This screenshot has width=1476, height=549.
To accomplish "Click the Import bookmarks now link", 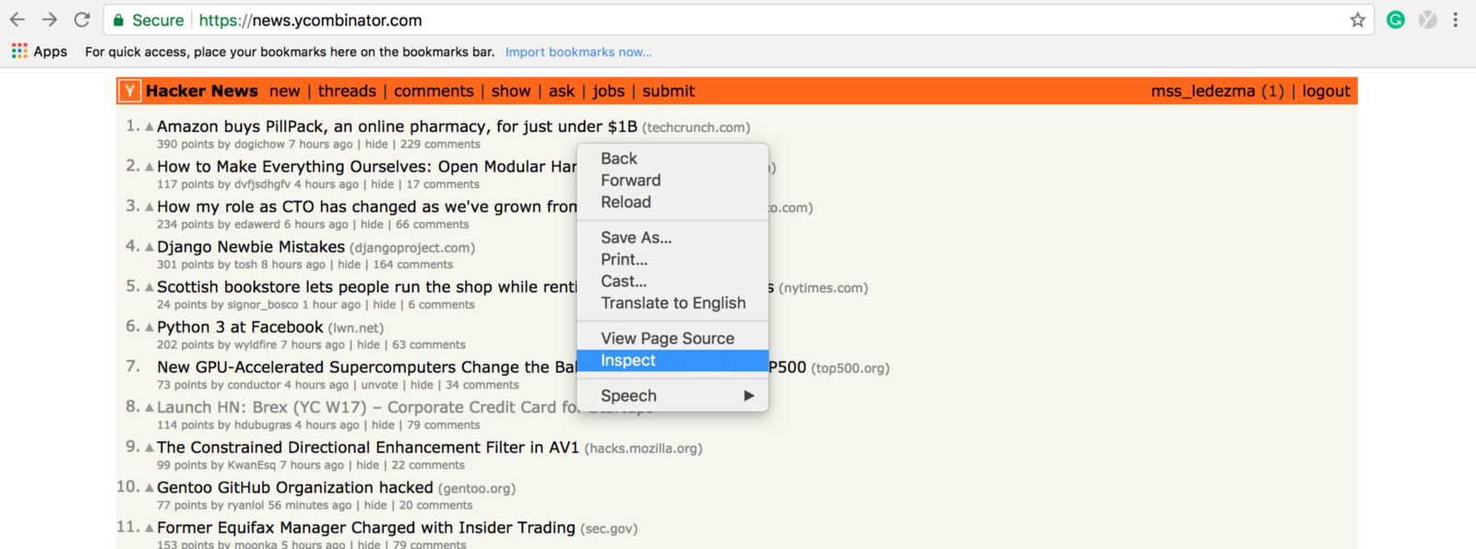I will point(578,53).
